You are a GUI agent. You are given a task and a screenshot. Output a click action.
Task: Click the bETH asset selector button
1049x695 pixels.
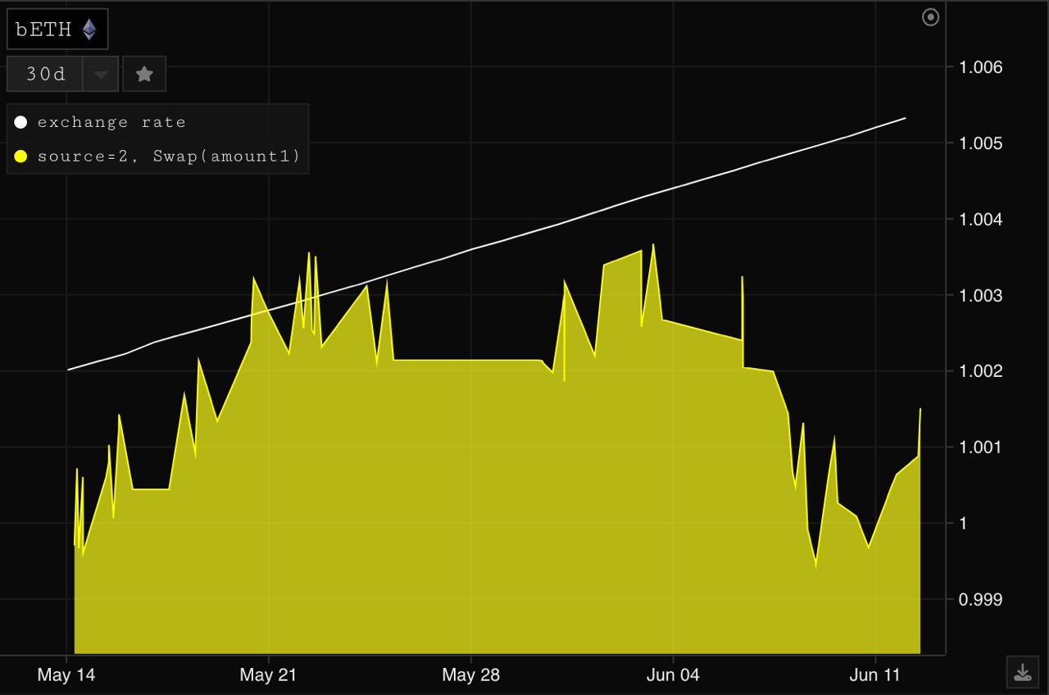point(57,30)
